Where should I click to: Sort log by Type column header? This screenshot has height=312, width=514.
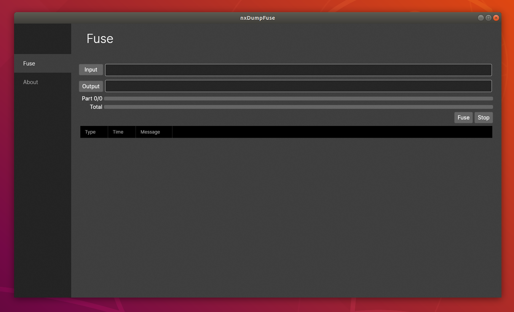point(94,132)
